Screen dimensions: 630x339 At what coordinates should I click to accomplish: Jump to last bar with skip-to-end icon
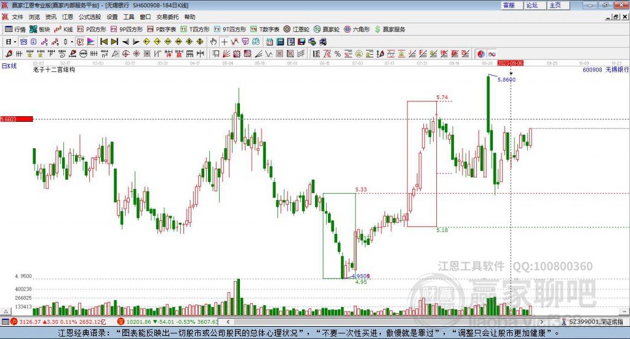[x=114, y=42]
